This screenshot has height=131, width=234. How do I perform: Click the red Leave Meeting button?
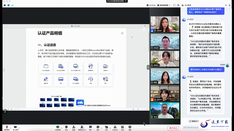(x=173, y=128)
